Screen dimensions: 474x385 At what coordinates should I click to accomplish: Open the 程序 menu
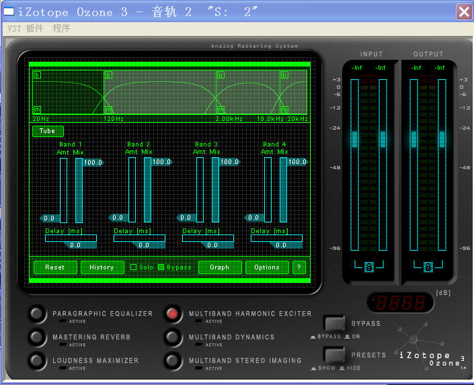pyautogui.click(x=61, y=28)
